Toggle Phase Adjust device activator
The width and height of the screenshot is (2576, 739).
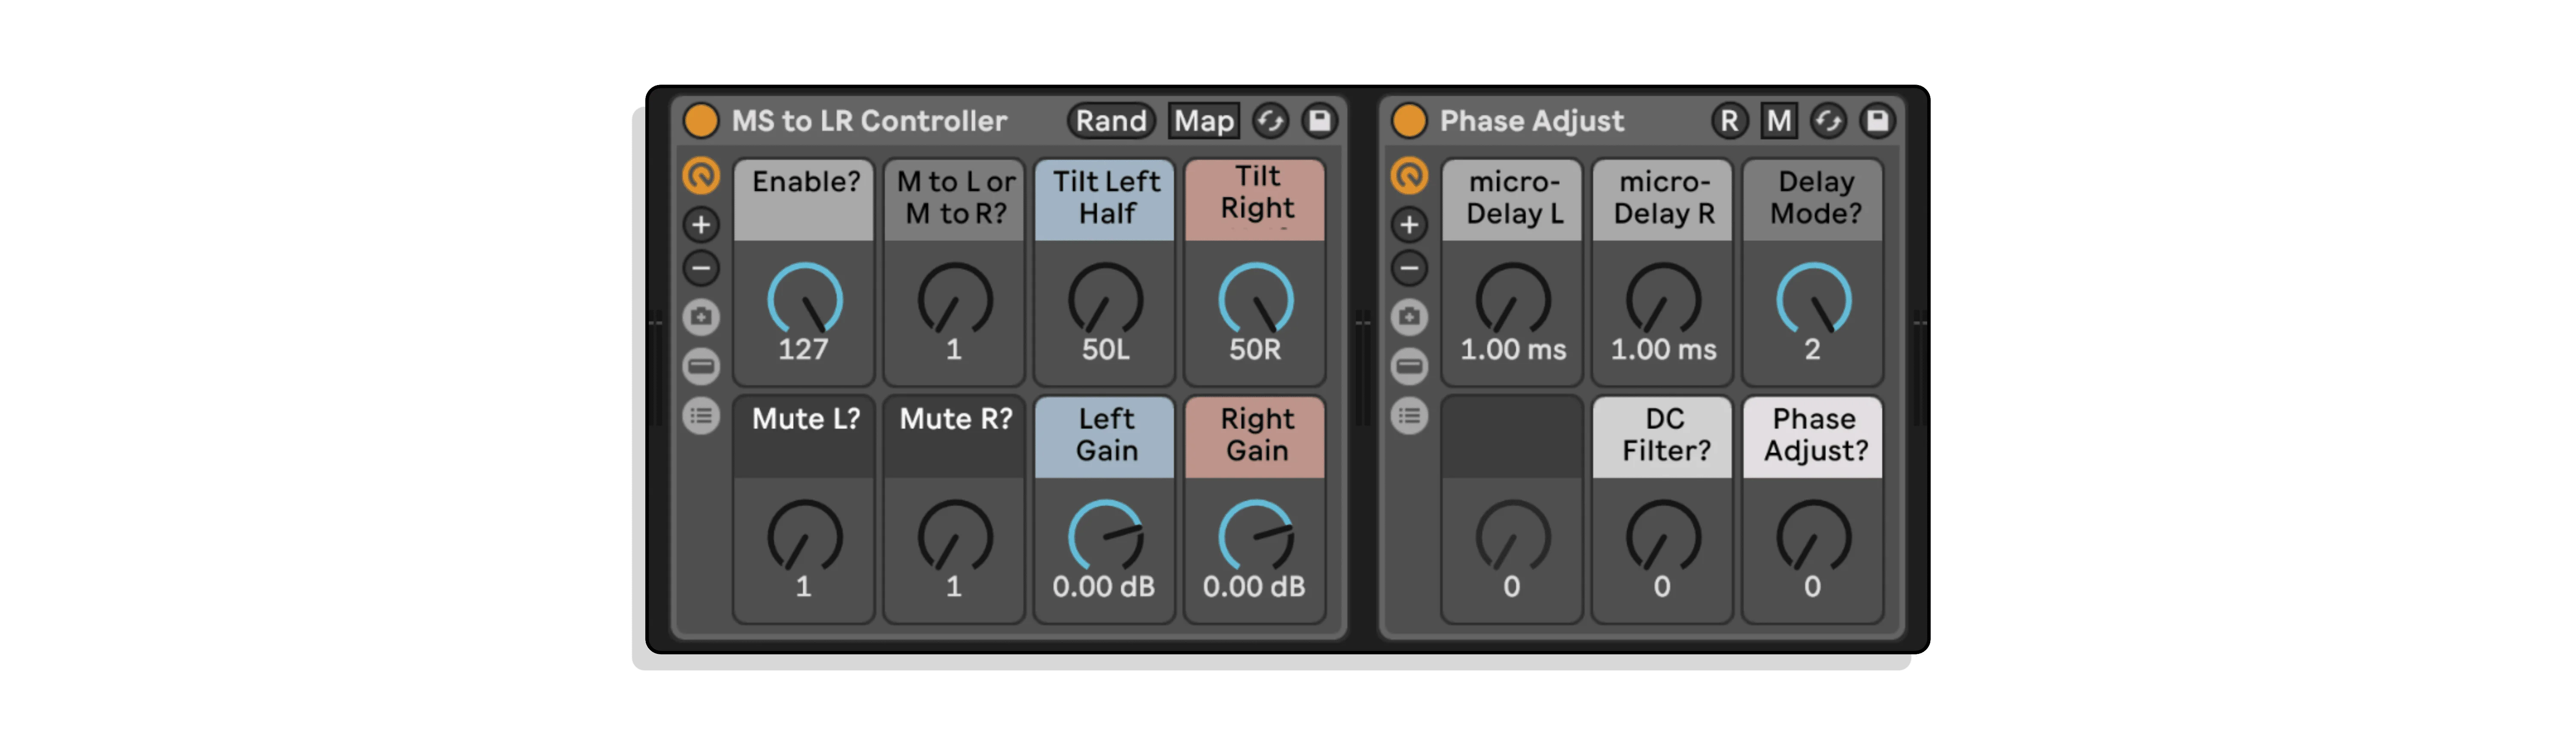click(1409, 121)
